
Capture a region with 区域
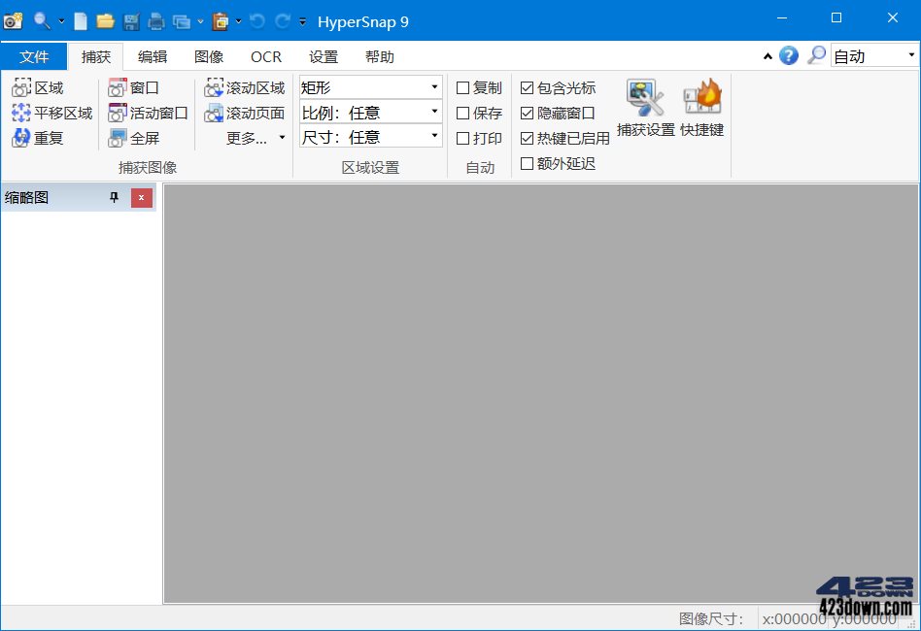tap(38, 88)
